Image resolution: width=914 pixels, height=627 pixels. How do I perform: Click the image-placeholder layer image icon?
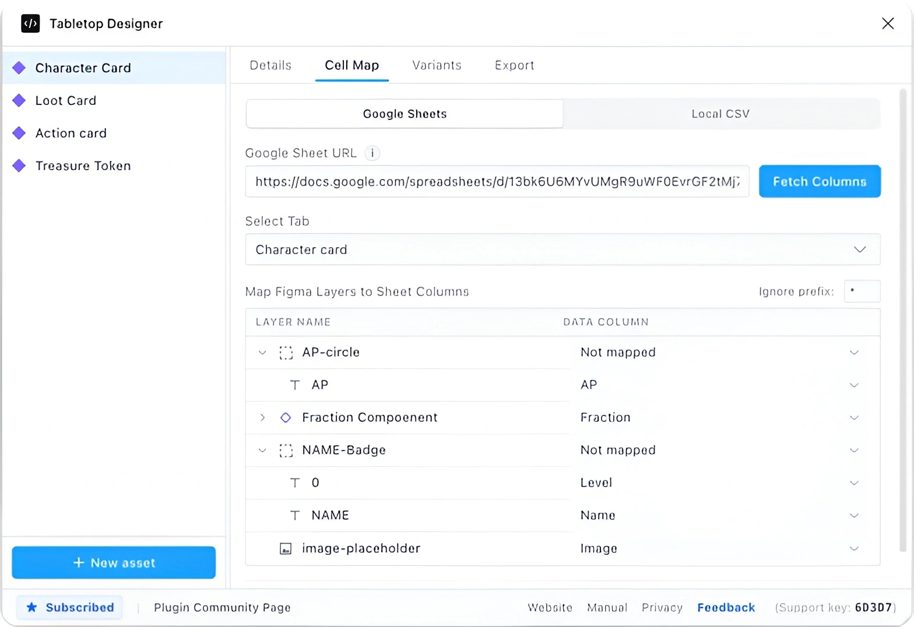pyautogui.click(x=286, y=549)
